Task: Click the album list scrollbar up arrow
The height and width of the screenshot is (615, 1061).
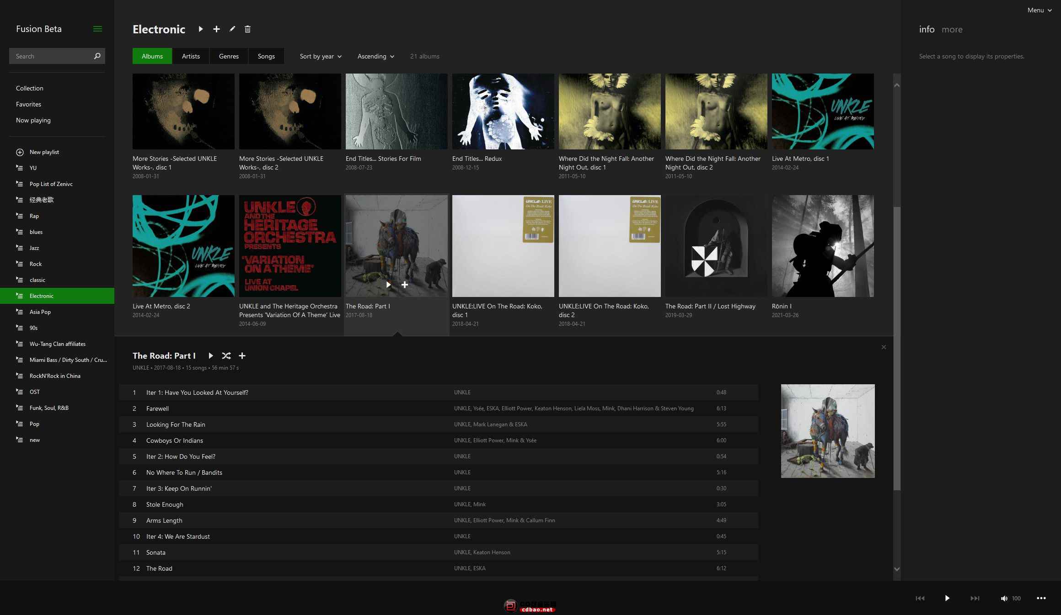Action: click(897, 85)
